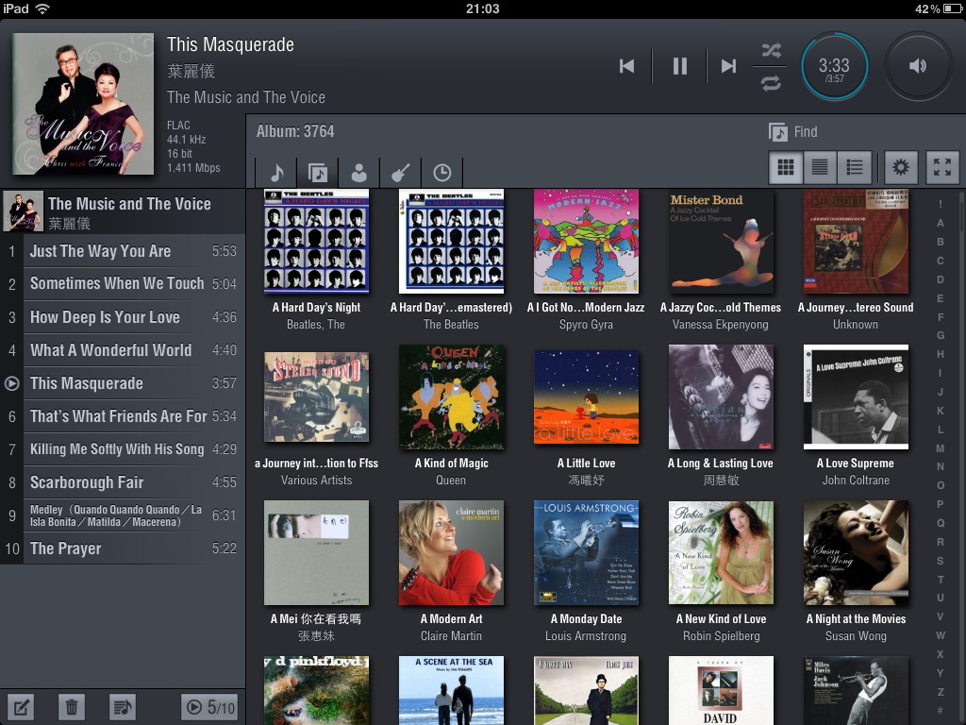Toggle repeat playback mode
966x725 pixels.
click(771, 83)
